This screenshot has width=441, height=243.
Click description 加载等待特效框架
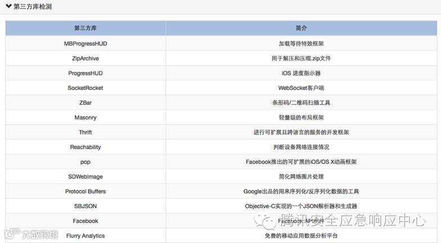(301, 44)
